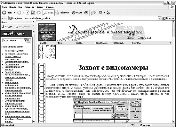Click the Stop loading icon
The image size is (176, 127).
(x=28, y=13)
